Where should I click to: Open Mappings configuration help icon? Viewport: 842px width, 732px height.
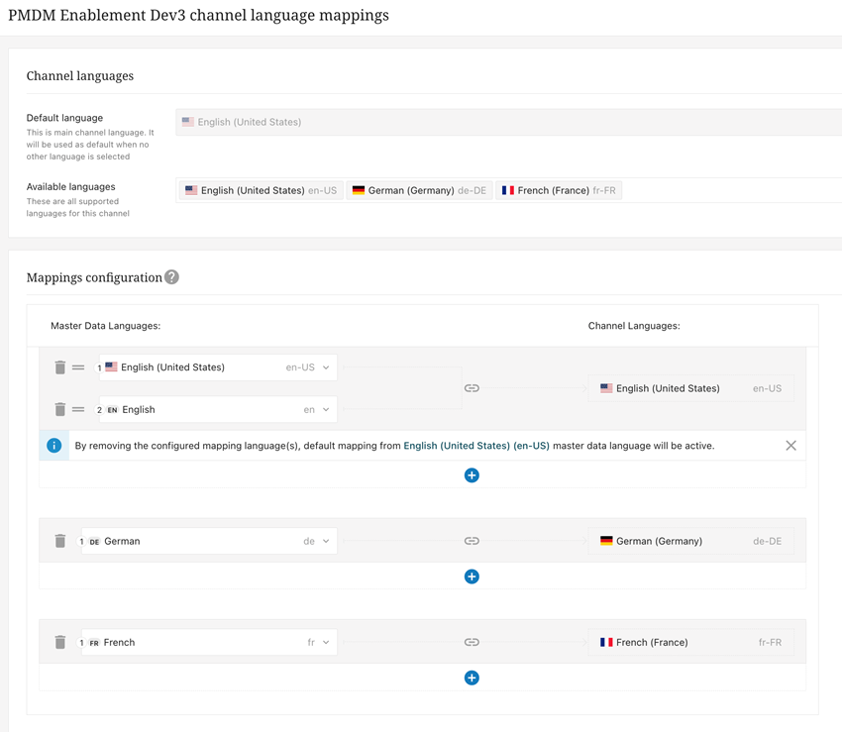click(172, 277)
